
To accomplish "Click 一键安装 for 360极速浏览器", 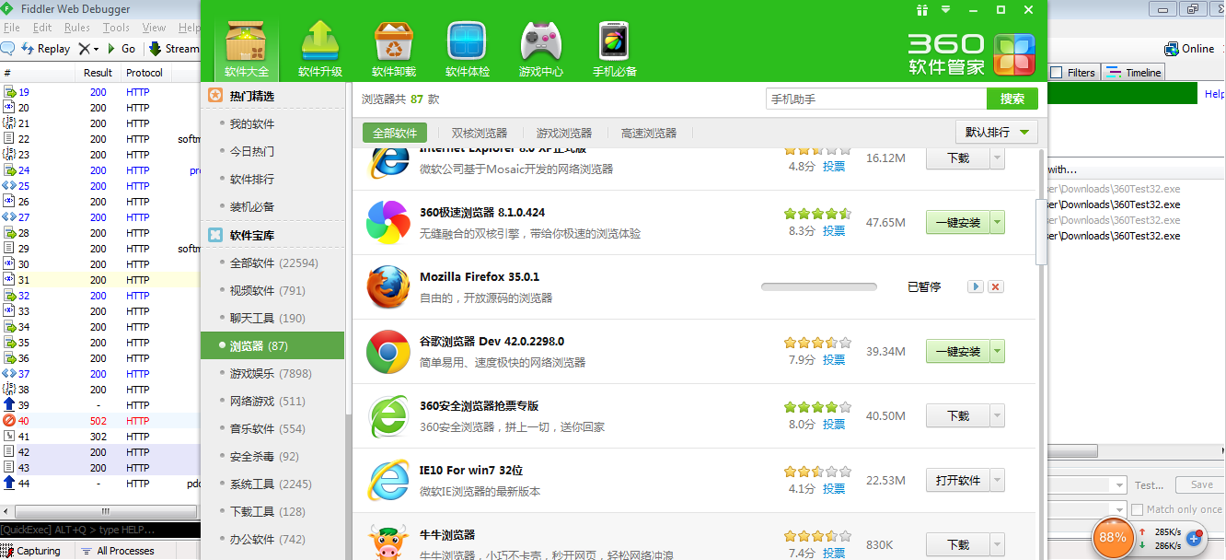I will coord(958,222).
